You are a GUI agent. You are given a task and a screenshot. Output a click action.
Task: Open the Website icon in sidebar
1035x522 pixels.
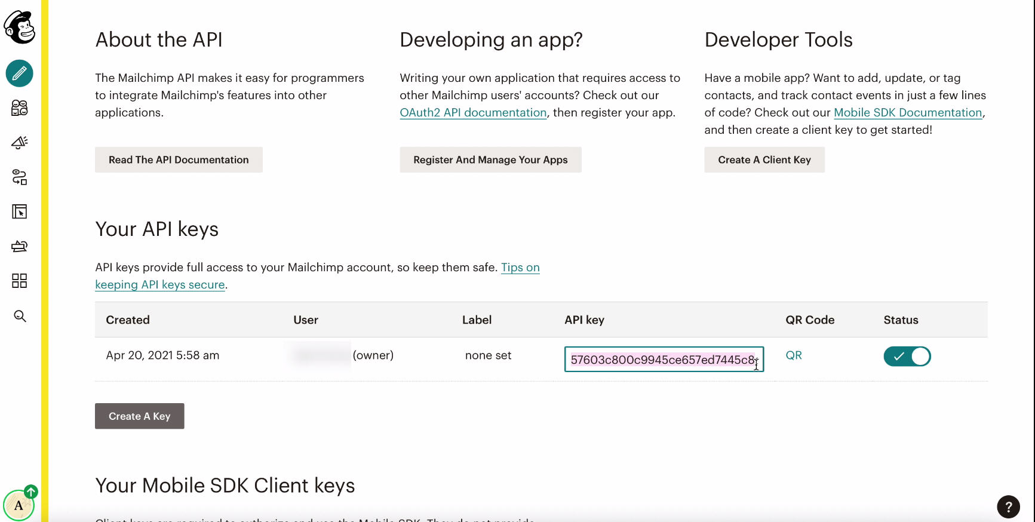click(20, 212)
